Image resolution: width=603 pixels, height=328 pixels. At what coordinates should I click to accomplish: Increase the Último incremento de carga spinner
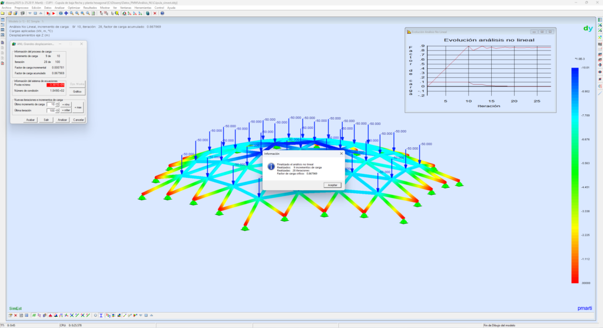coord(57,103)
